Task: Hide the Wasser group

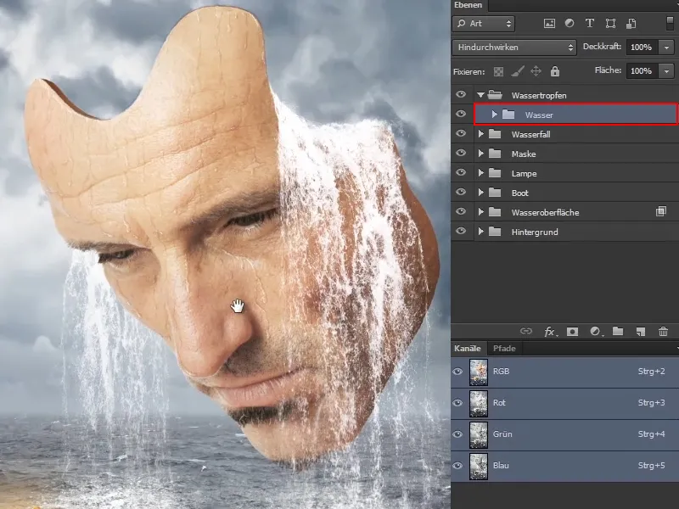Action: pyautogui.click(x=461, y=114)
